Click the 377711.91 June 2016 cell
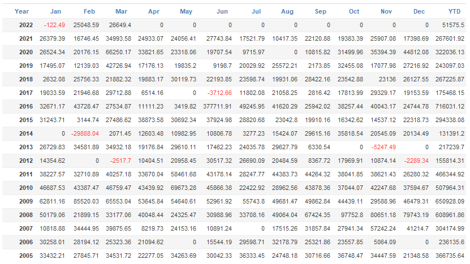The image size is (470, 264). 217,106
